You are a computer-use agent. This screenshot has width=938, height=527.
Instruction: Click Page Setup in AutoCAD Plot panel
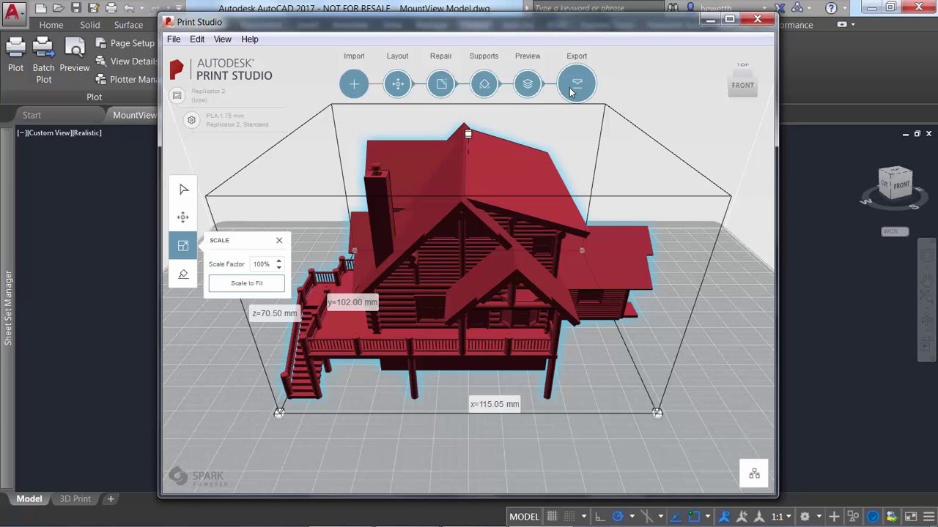(x=125, y=43)
